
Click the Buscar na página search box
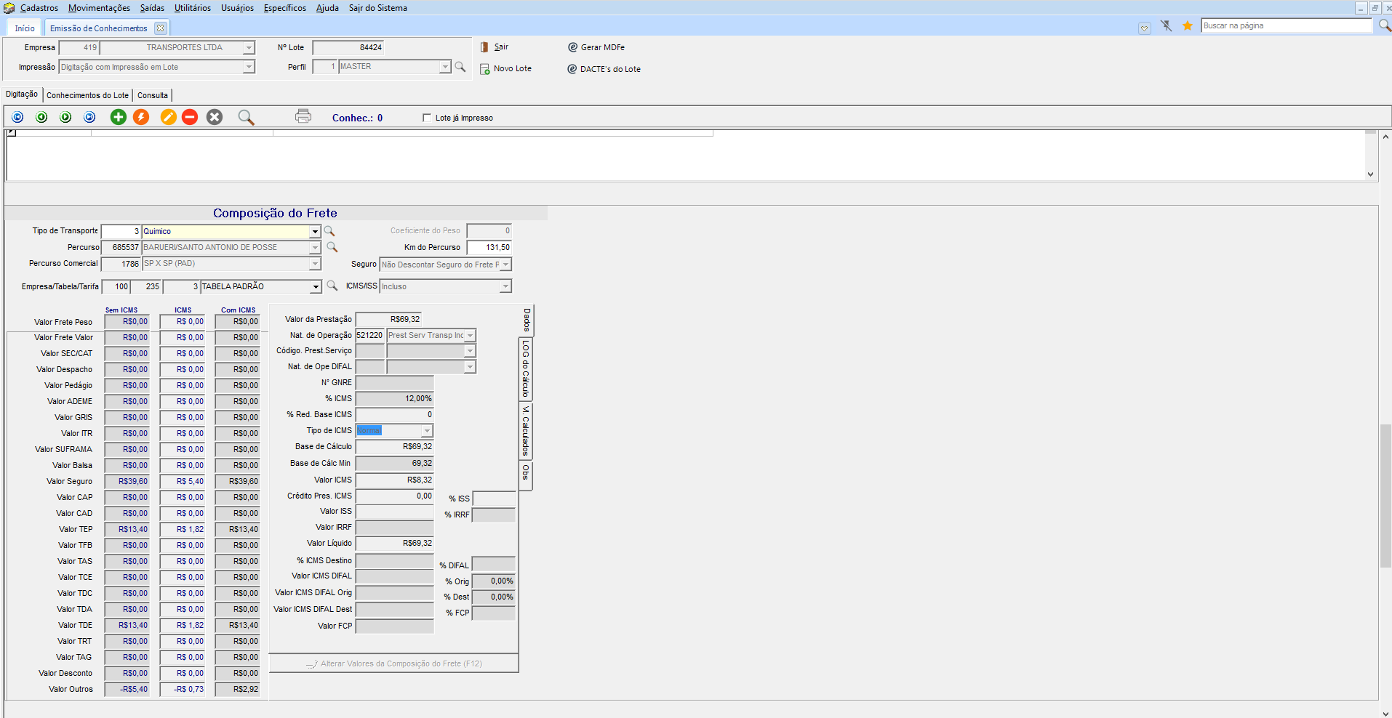[x=1285, y=25]
